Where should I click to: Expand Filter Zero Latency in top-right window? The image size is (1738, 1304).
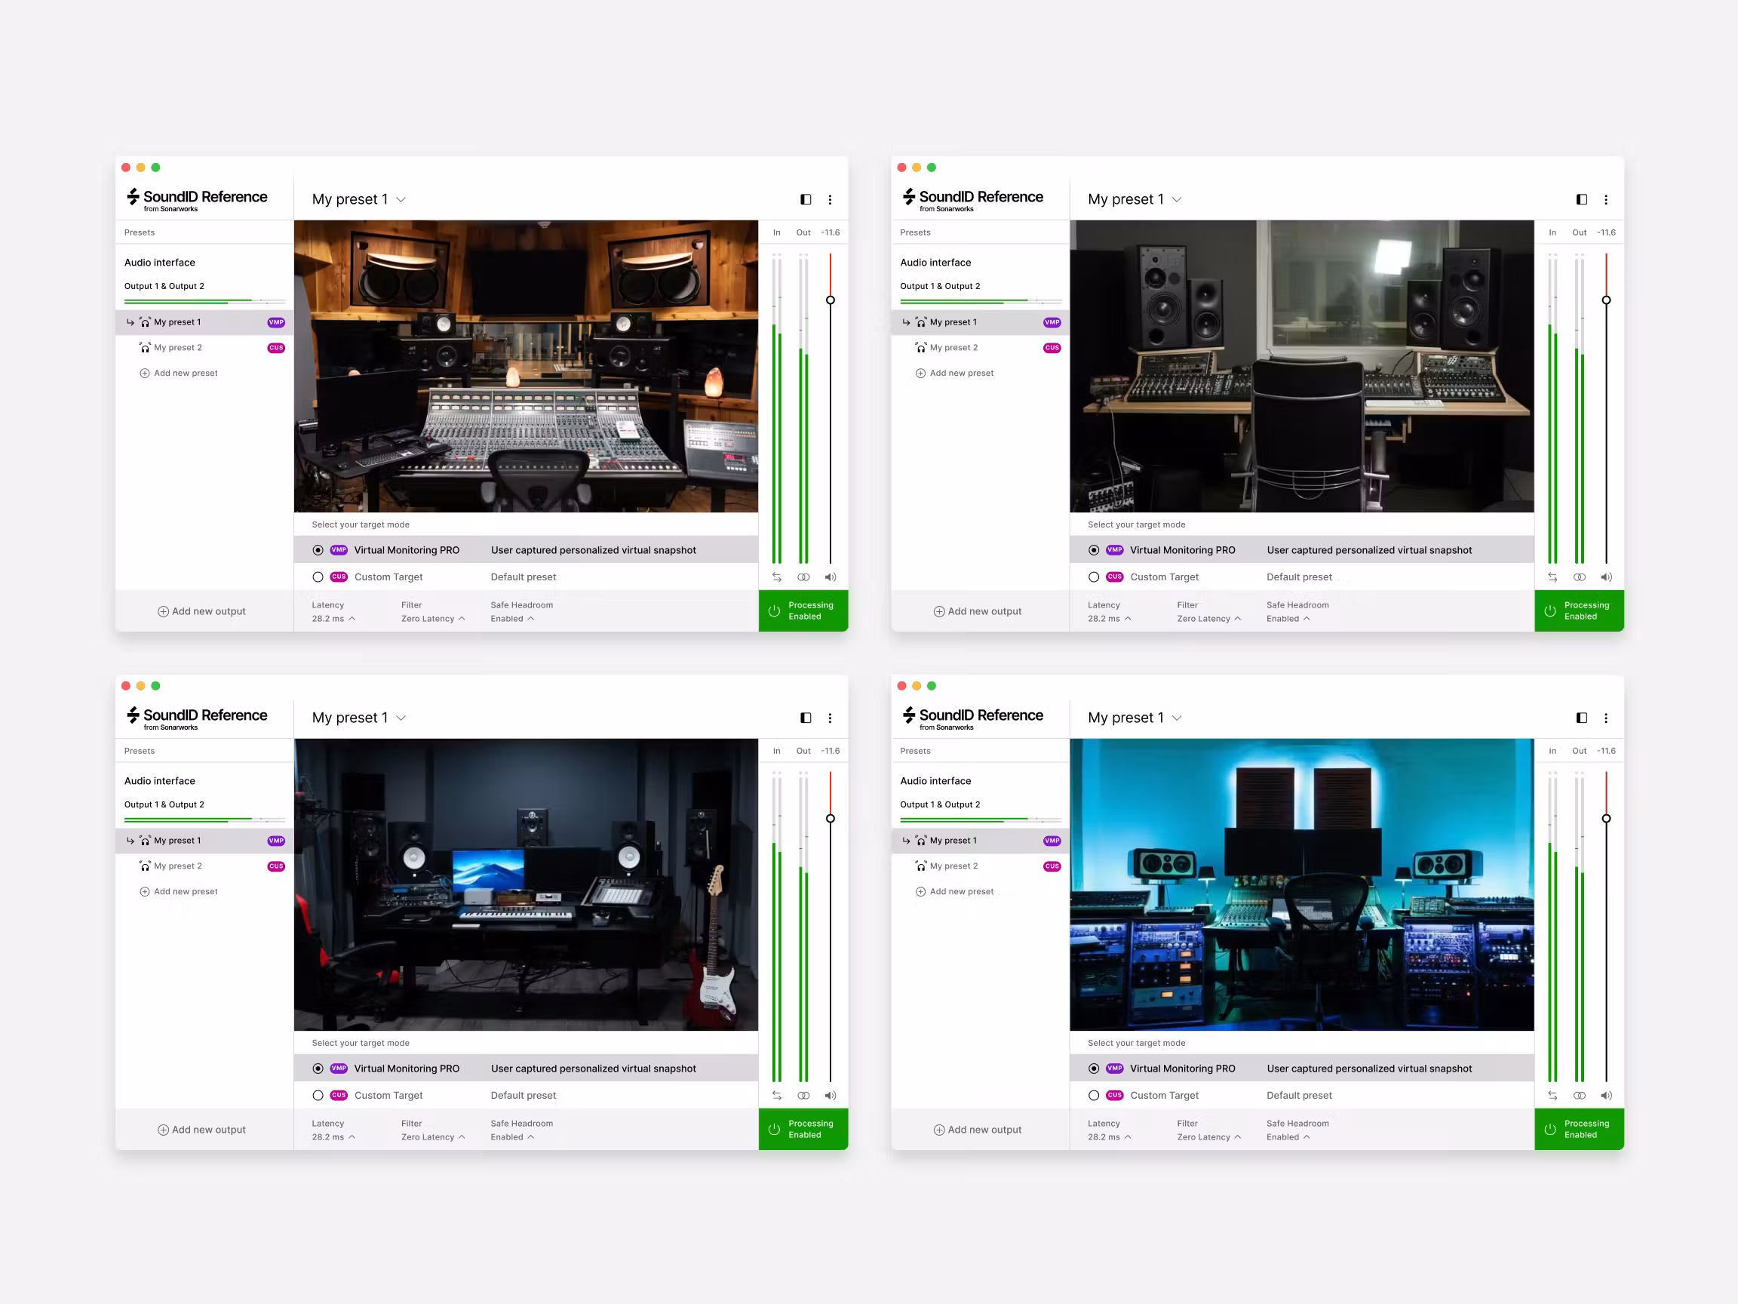(x=1209, y=619)
